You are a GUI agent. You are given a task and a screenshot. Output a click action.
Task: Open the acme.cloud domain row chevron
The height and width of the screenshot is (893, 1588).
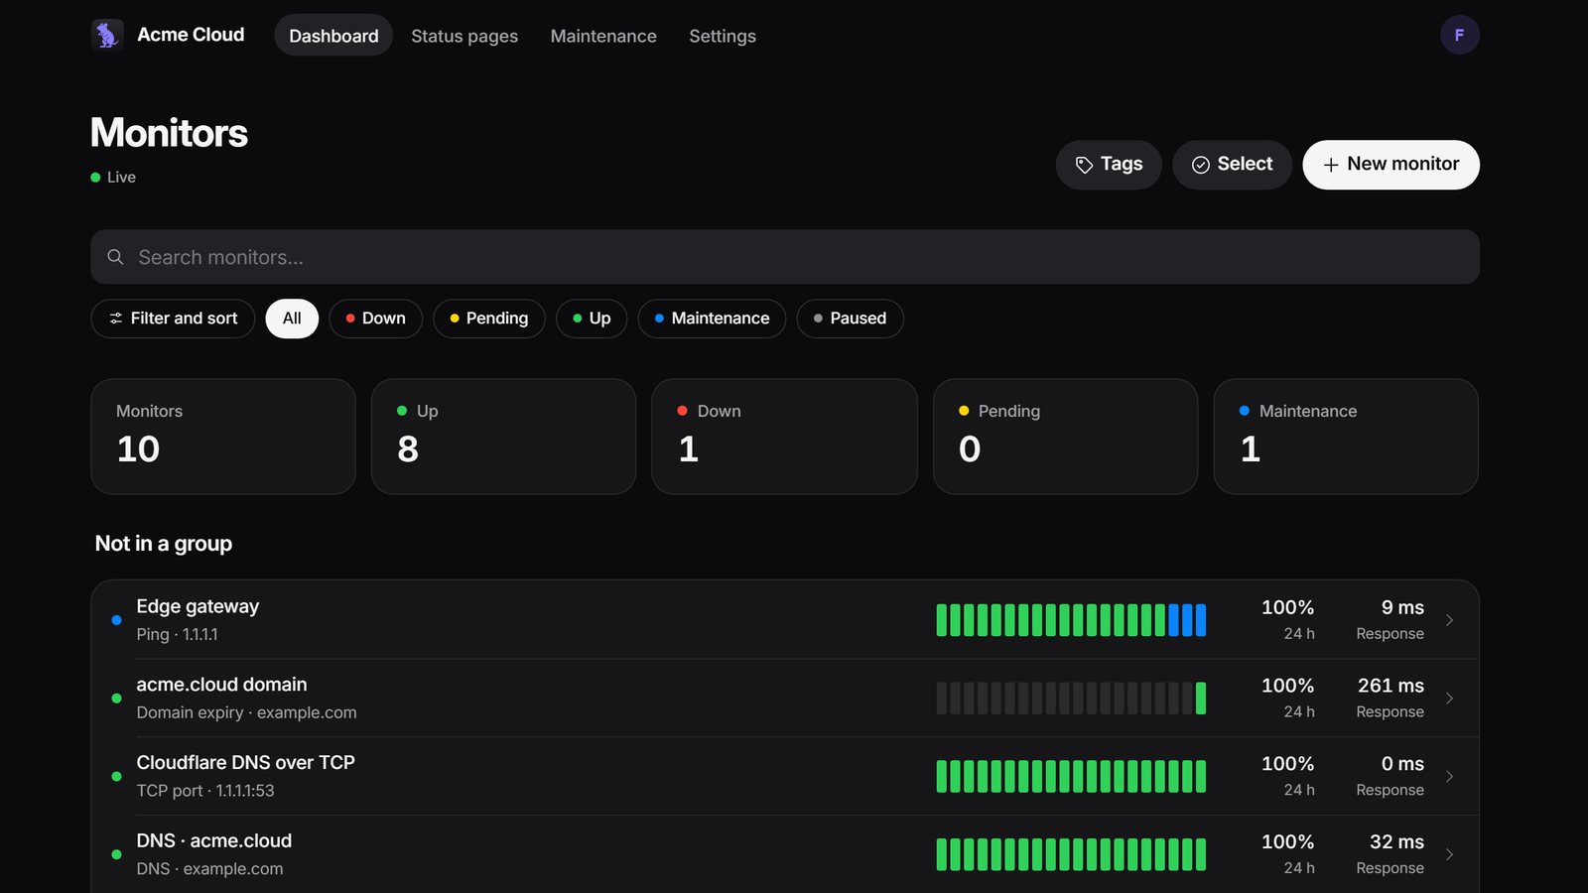click(1449, 699)
